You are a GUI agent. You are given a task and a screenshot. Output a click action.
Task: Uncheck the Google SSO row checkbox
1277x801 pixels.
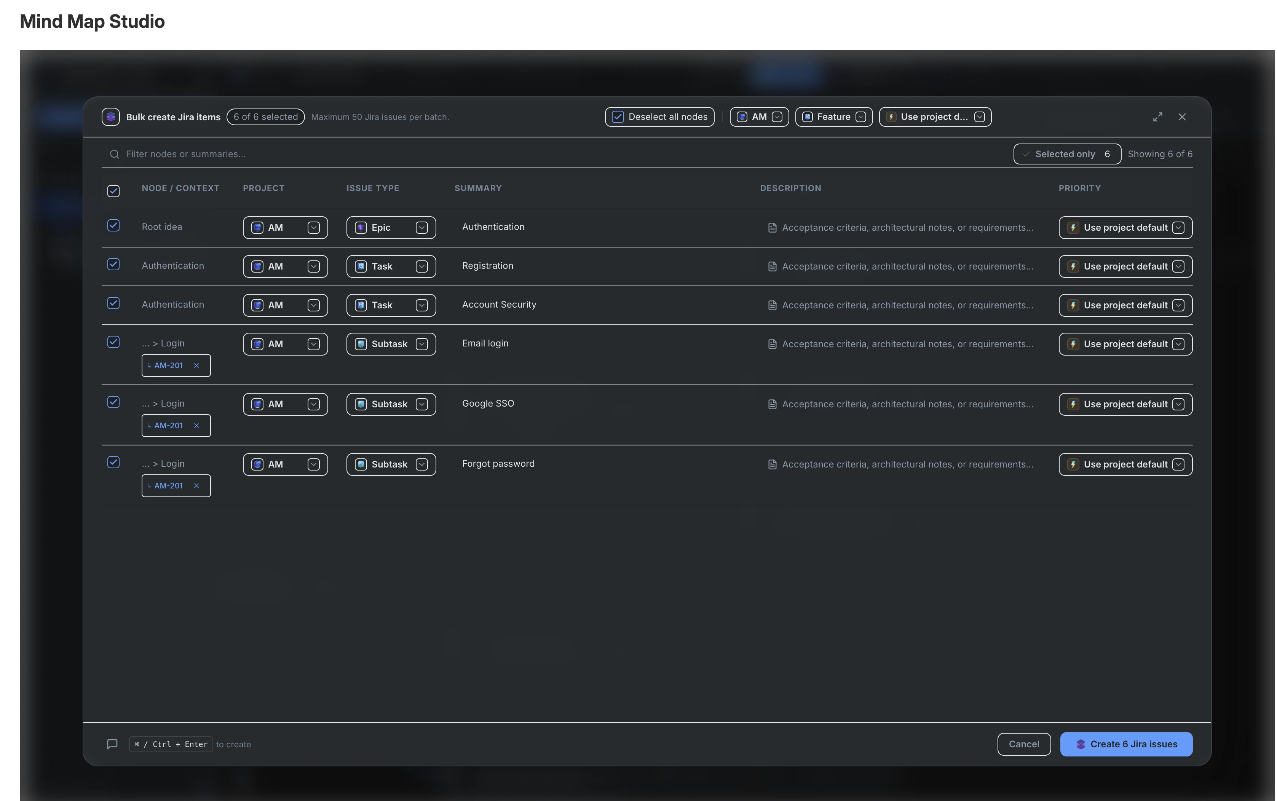(x=113, y=402)
